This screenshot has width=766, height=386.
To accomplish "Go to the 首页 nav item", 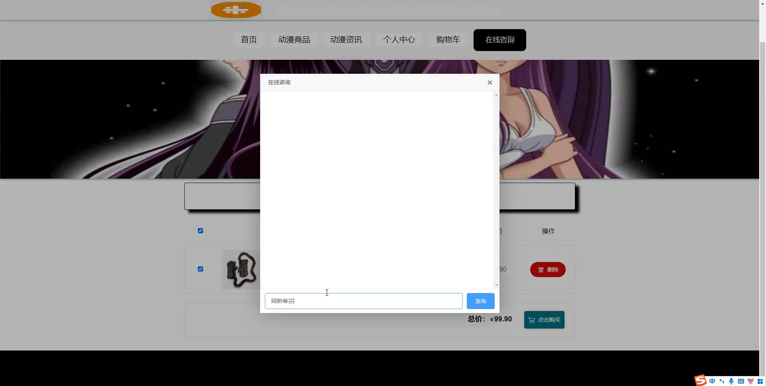I will 249,39.
